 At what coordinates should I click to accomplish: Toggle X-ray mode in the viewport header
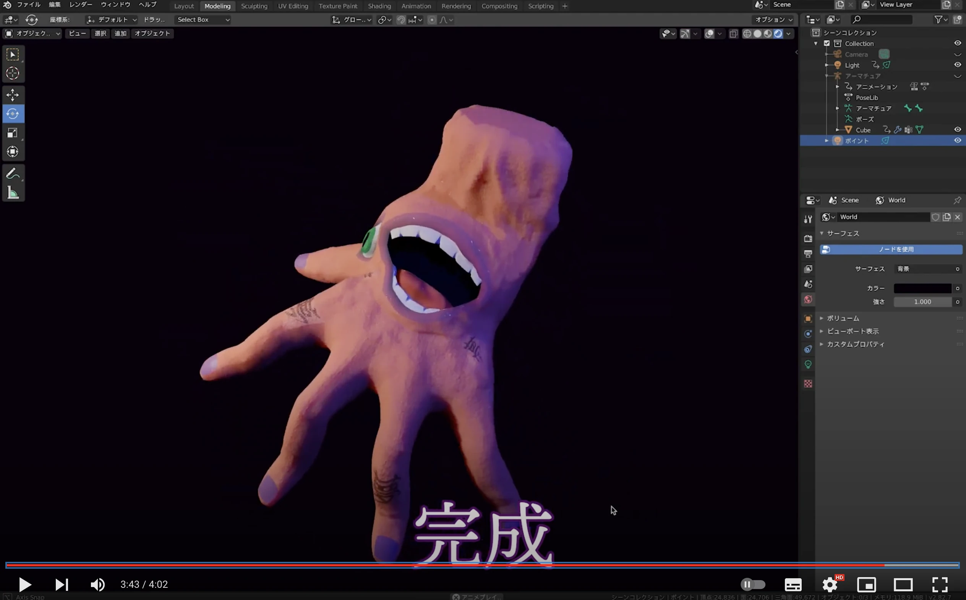click(x=733, y=34)
